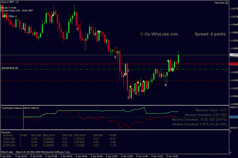Click the 'Trade Range 0:00 - 24:00 GMT' text
238x158 pixels.
click(18, 11)
